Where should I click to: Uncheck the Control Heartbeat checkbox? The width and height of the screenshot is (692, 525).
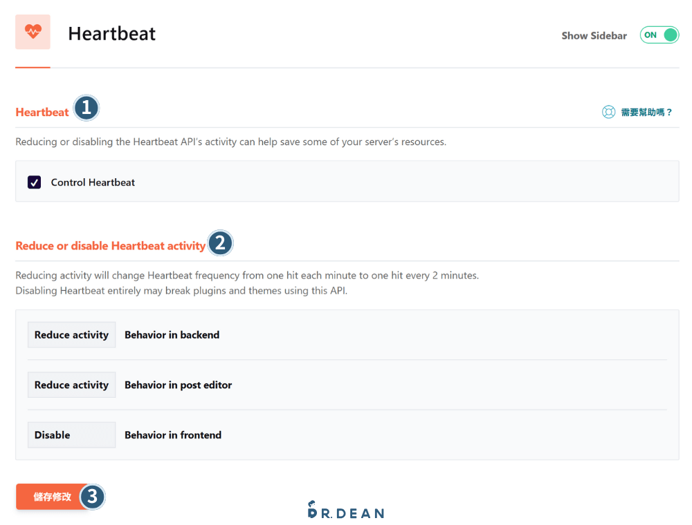pos(34,182)
